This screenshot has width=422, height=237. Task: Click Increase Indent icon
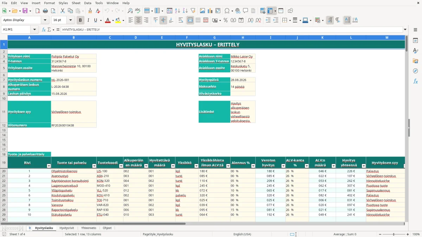coord(268,20)
